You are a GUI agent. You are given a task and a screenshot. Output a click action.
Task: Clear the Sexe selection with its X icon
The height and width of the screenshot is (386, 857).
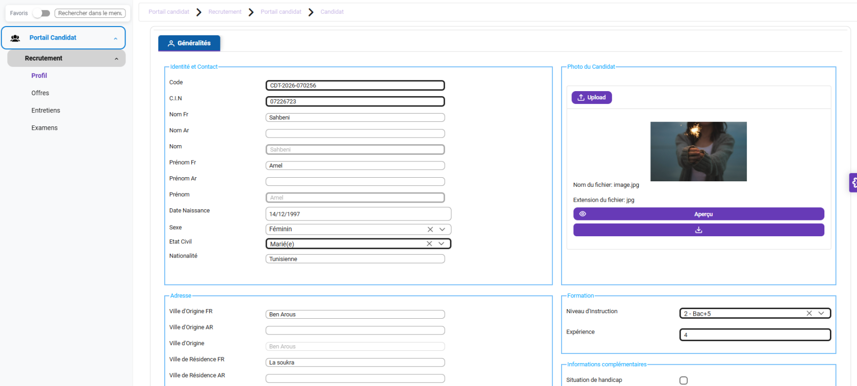[x=430, y=229]
